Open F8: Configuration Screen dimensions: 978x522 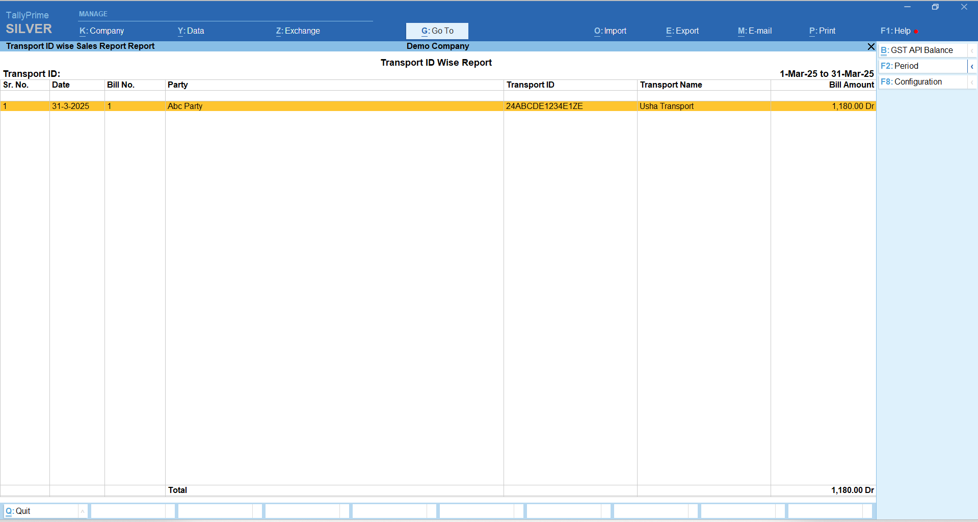tap(921, 82)
